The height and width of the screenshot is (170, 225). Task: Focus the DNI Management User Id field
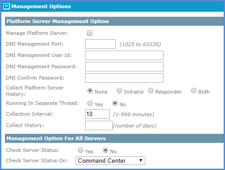pyautogui.click(x=124, y=55)
